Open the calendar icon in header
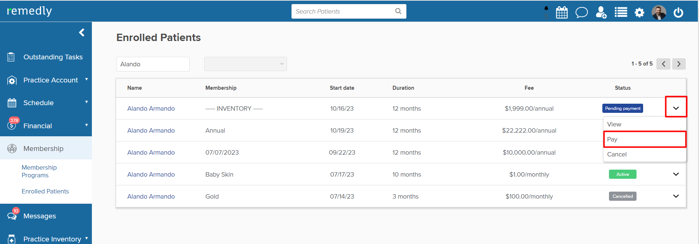699x244 pixels. pyautogui.click(x=562, y=12)
